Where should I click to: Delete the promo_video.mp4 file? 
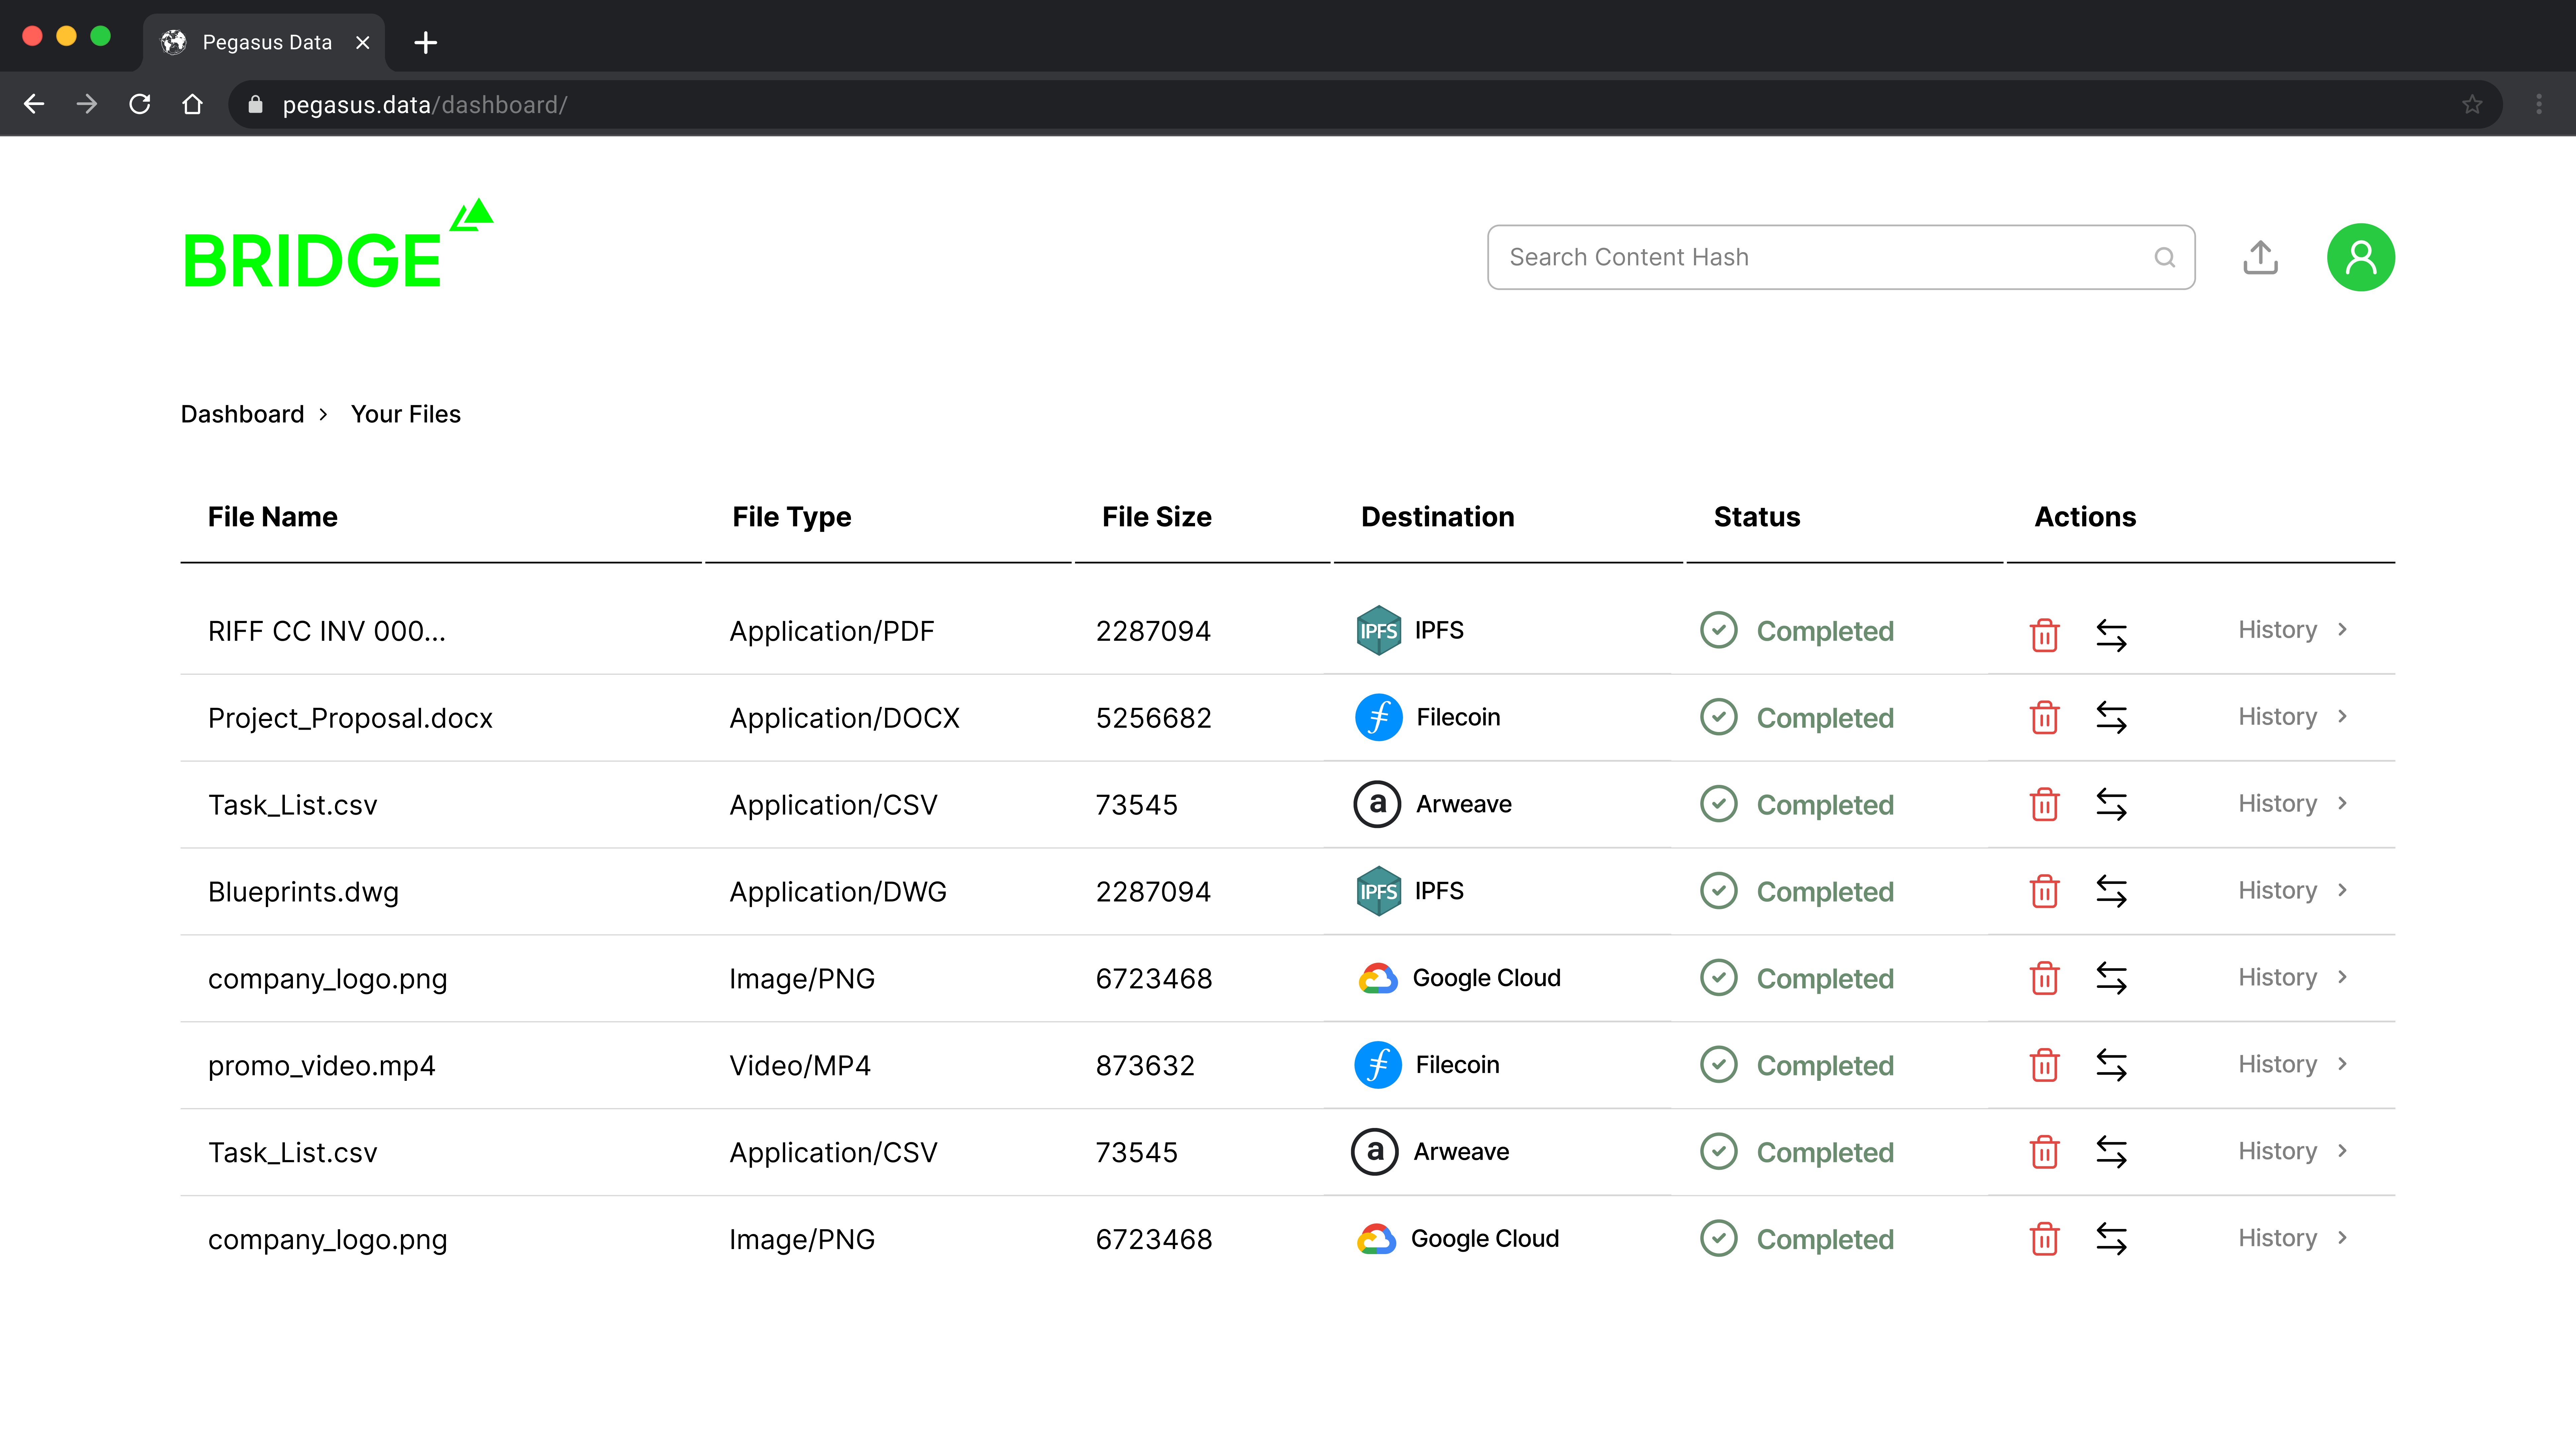tap(2044, 1065)
